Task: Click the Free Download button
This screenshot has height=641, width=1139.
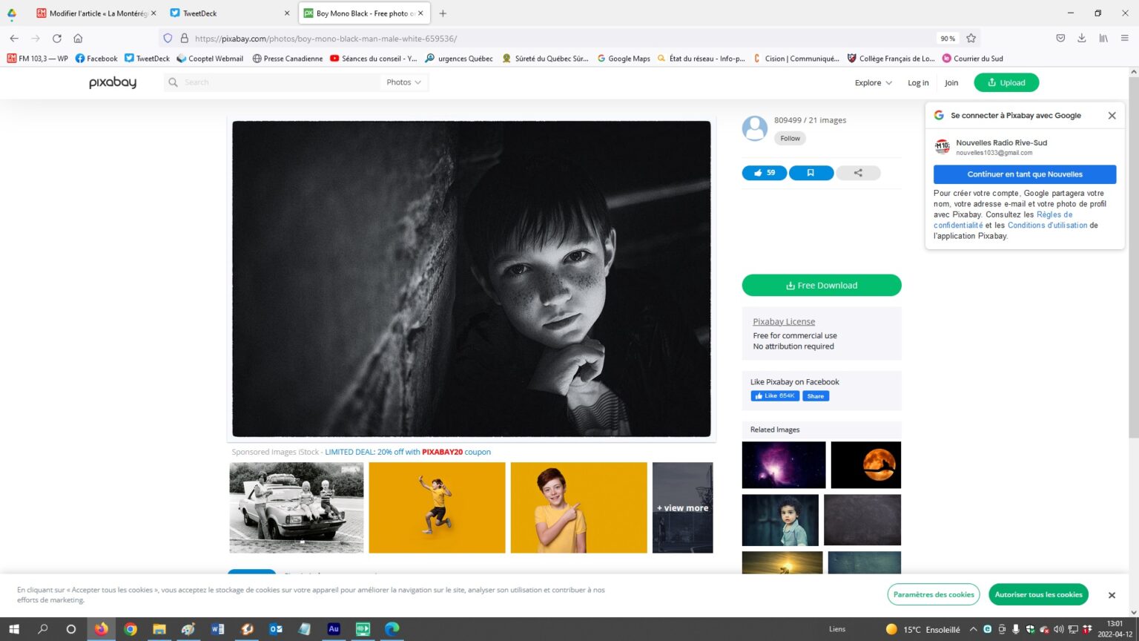Action: click(821, 286)
